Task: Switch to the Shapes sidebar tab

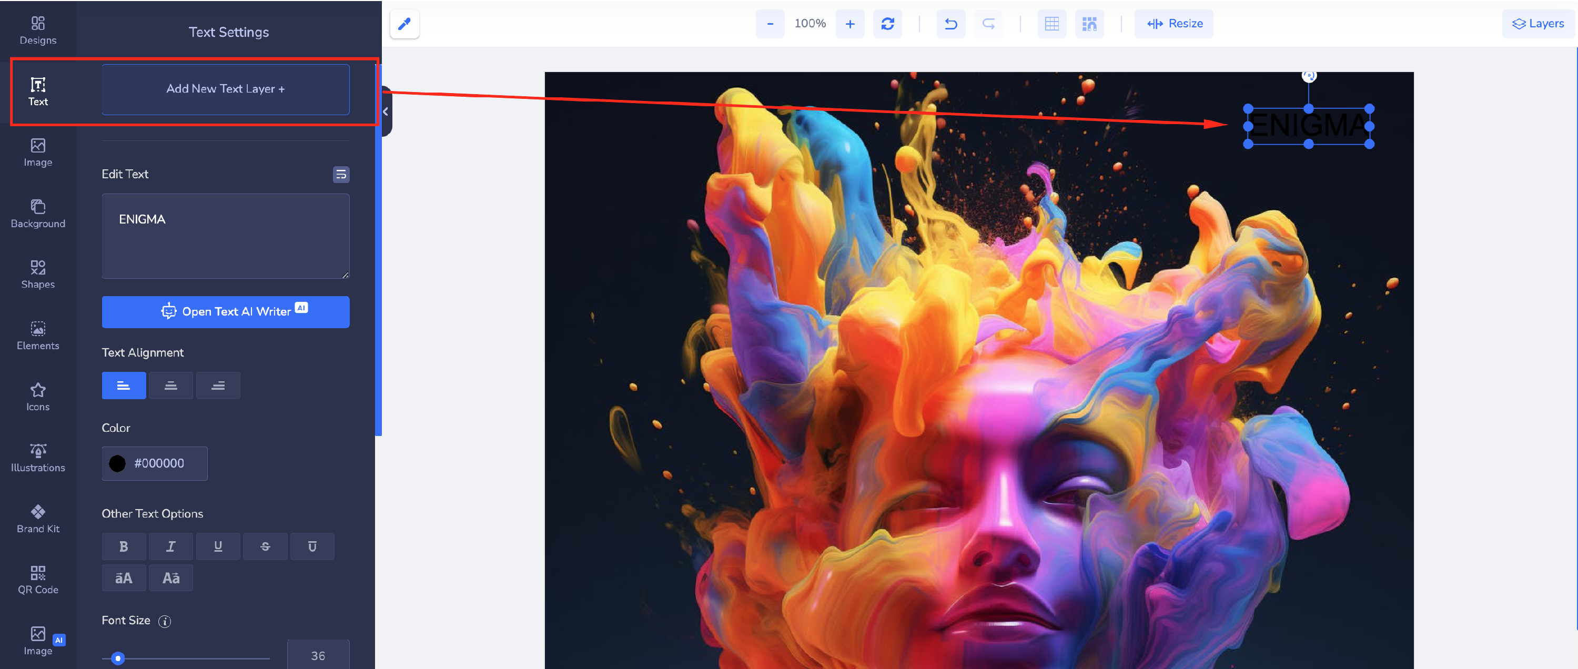Action: coord(38,274)
